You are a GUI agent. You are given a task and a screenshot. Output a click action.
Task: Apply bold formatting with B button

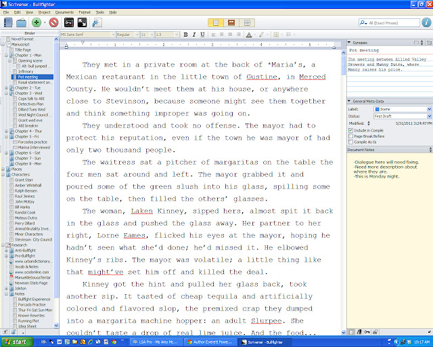(x=185, y=35)
